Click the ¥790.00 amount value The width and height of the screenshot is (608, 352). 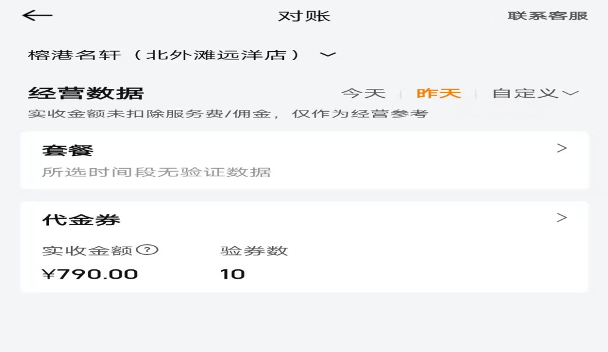90,273
